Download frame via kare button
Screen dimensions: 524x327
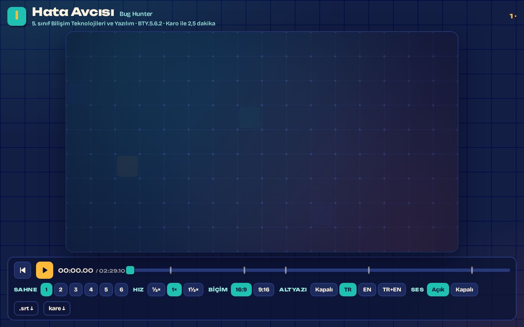click(x=57, y=308)
